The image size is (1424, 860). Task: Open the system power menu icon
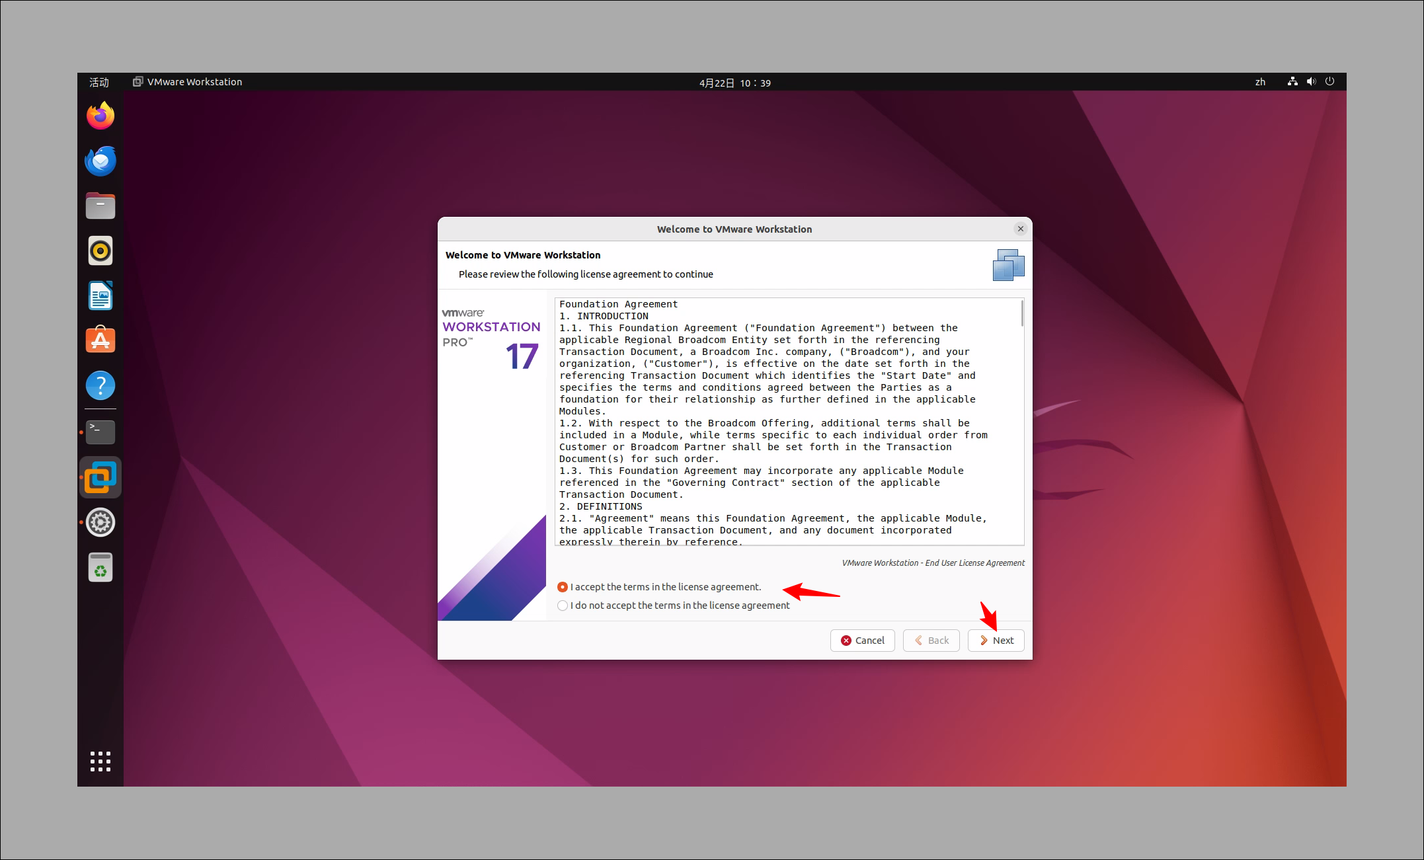pyautogui.click(x=1329, y=82)
